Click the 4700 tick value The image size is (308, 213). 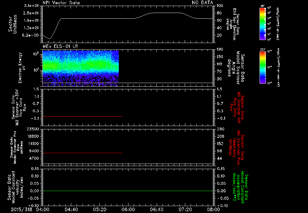(x=34, y=158)
